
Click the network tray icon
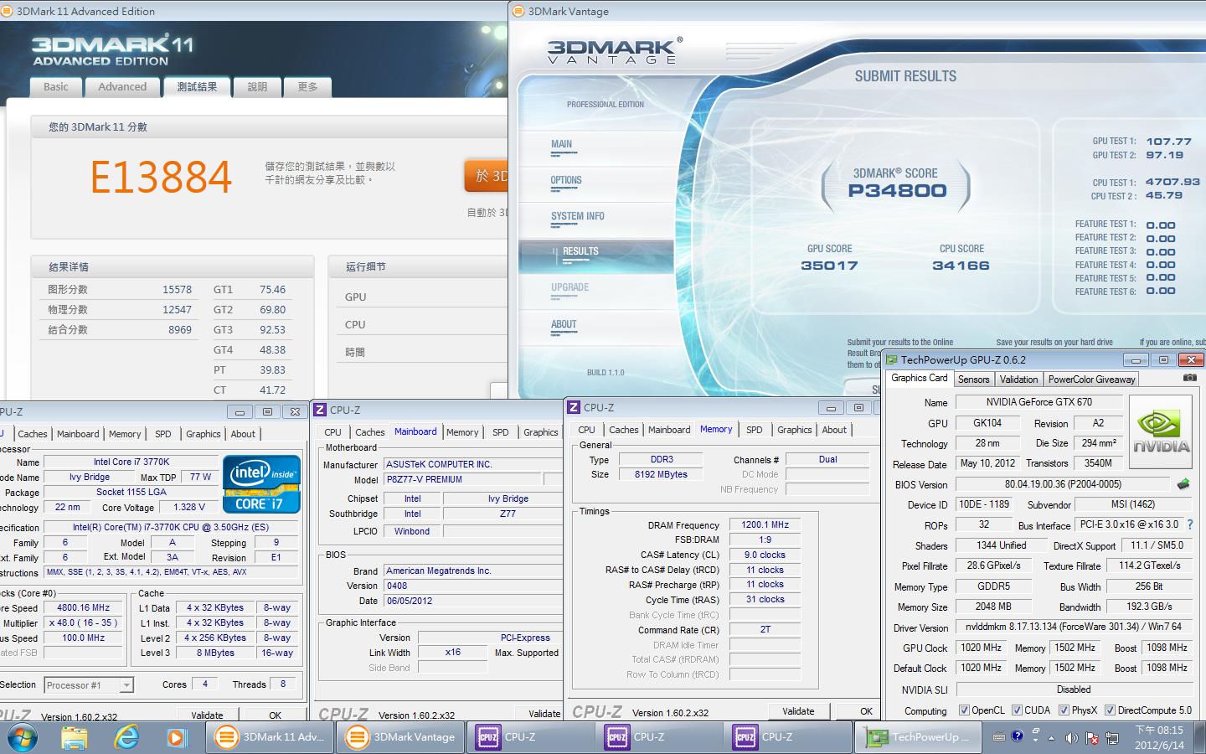click(1112, 738)
